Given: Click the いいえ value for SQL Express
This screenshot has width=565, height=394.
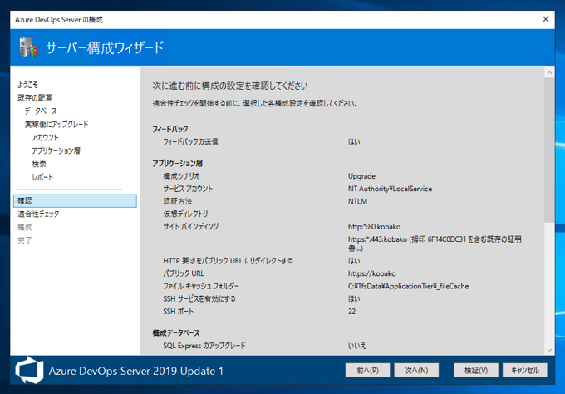Looking at the screenshot, I should [x=356, y=346].
